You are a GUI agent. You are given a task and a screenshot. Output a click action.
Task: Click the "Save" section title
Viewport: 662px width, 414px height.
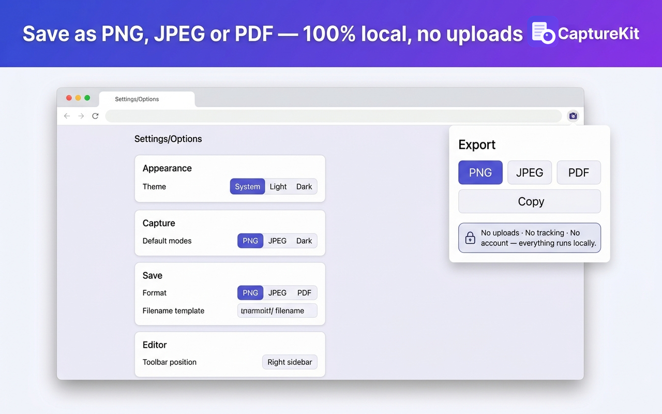(153, 275)
